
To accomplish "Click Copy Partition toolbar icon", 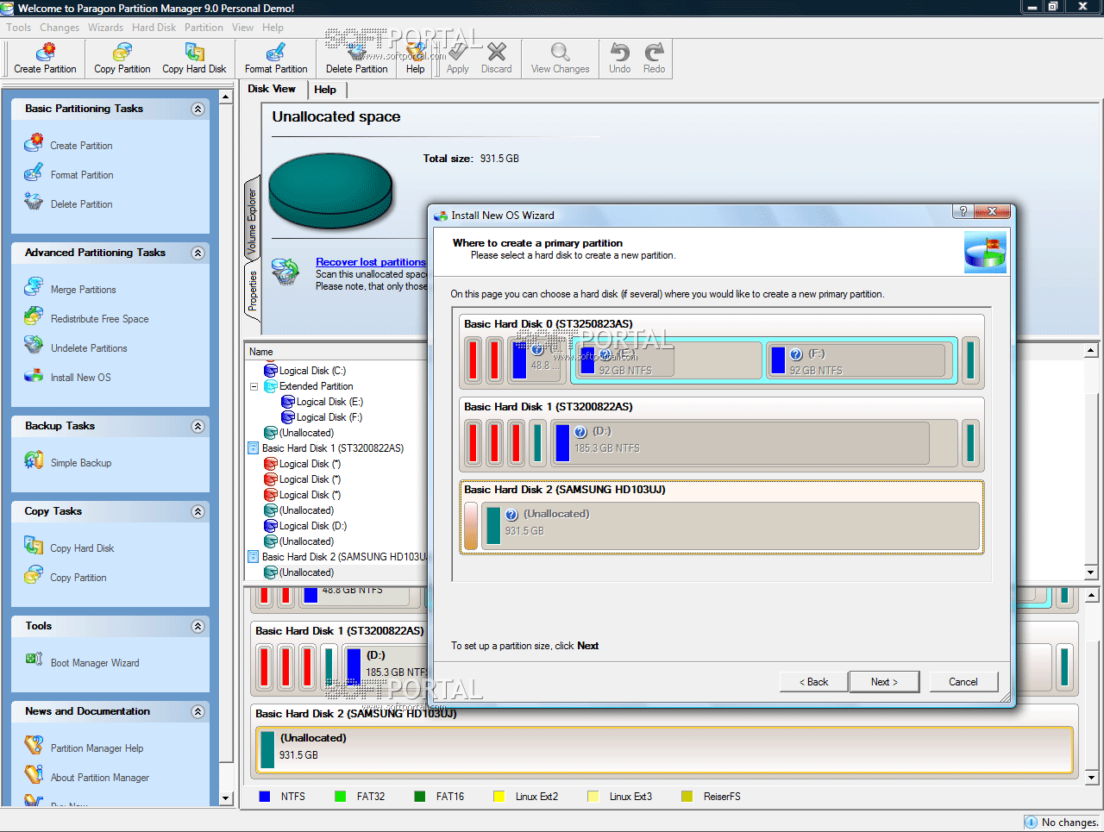I will click(122, 52).
